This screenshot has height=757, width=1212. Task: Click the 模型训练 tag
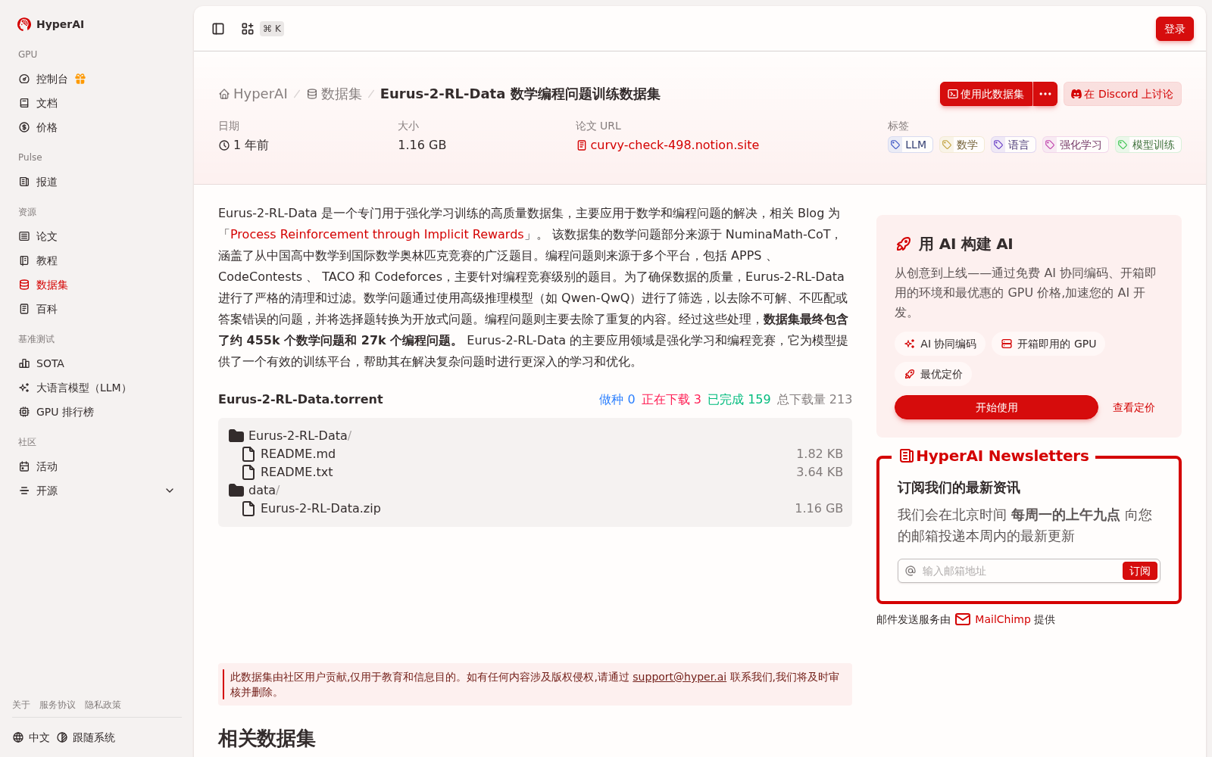point(1148,145)
